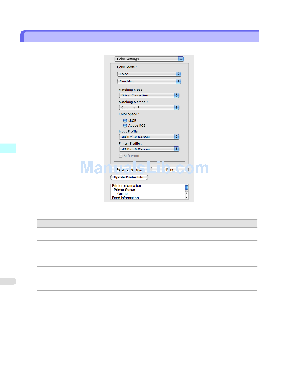Open the Input Profile dropdown
Viewport: 285px width, 368px height.
[149, 137]
